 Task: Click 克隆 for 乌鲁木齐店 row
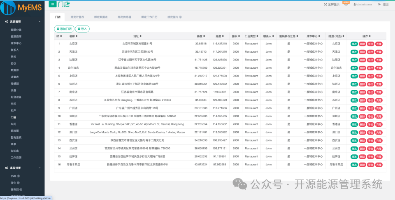point(379,165)
